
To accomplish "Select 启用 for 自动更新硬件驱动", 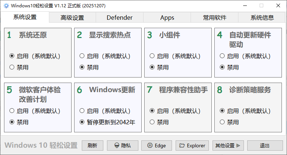I will [222, 56].
